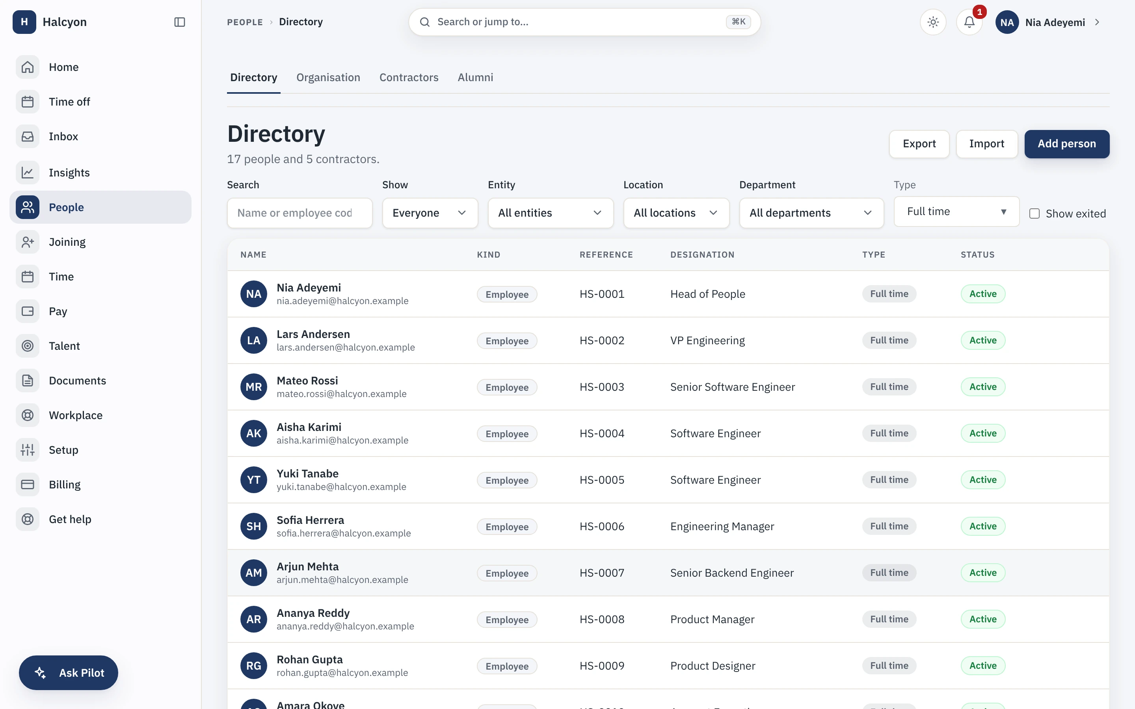Open Billing card icon
Screen dimensions: 1135x709
point(28,485)
